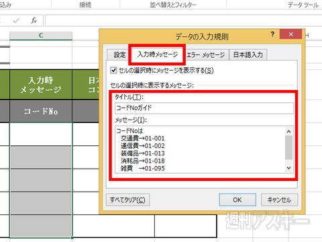Click the 消耗品→01-018 message line

[143, 161]
